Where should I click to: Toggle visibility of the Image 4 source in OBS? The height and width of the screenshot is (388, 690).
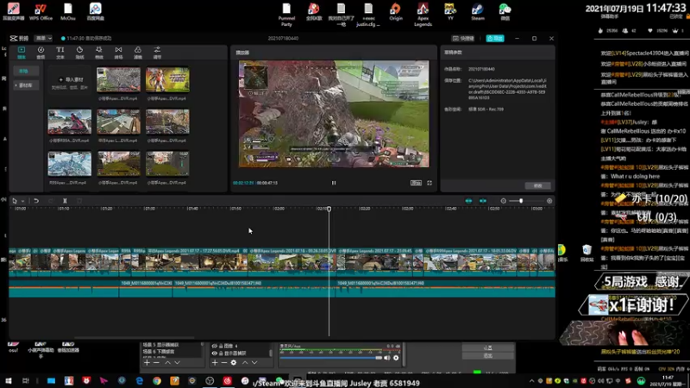pyautogui.click(x=214, y=347)
